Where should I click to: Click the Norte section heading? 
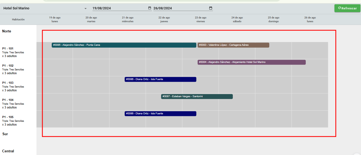click(x=7, y=31)
